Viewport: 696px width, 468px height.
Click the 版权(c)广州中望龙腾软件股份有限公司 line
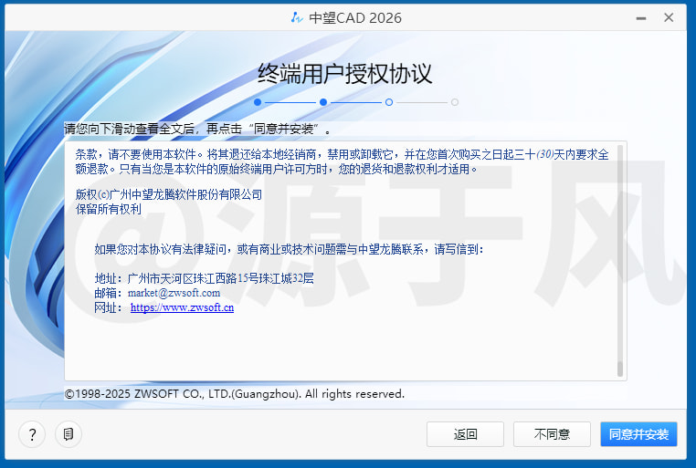coord(169,194)
